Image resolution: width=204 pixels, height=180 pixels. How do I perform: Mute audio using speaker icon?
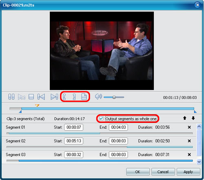tap(98, 97)
